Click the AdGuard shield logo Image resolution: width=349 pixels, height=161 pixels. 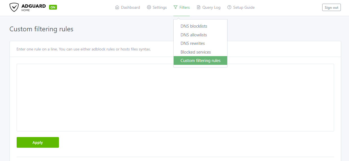click(x=14, y=7)
